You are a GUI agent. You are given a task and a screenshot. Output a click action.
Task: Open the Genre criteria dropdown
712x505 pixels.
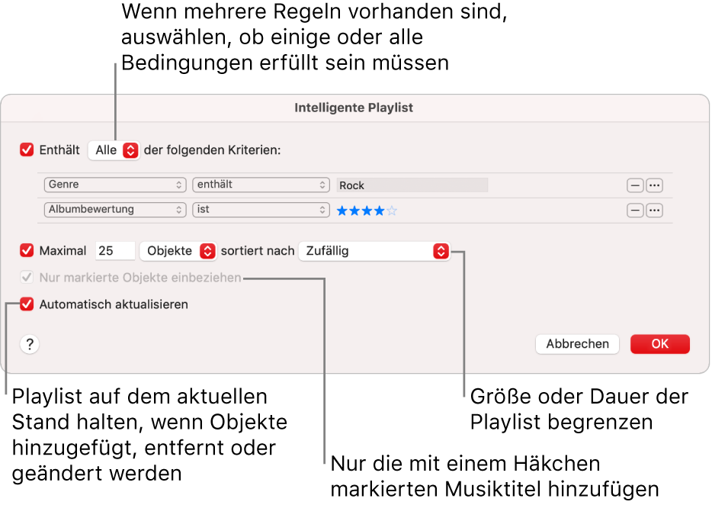click(114, 185)
